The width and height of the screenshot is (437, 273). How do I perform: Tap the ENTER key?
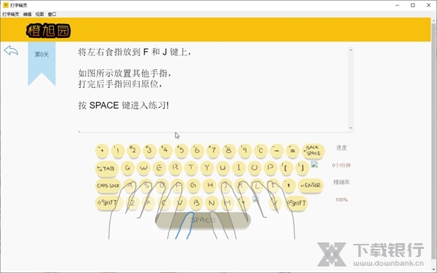tap(310, 185)
